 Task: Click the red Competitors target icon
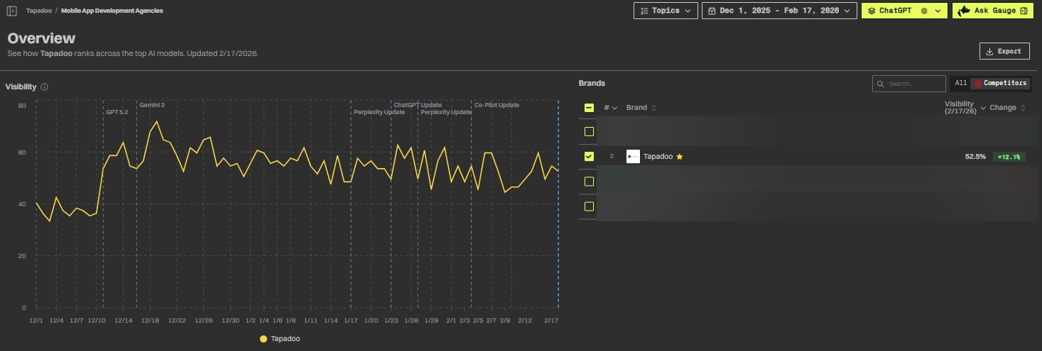point(978,84)
